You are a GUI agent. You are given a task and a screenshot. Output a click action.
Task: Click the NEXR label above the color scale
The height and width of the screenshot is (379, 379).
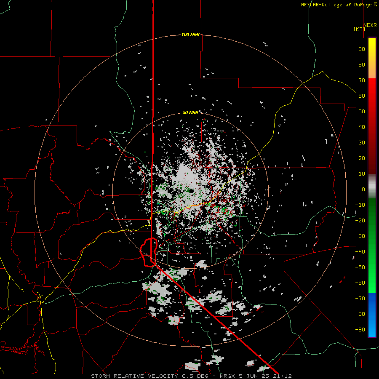click(x=370, y=25)
